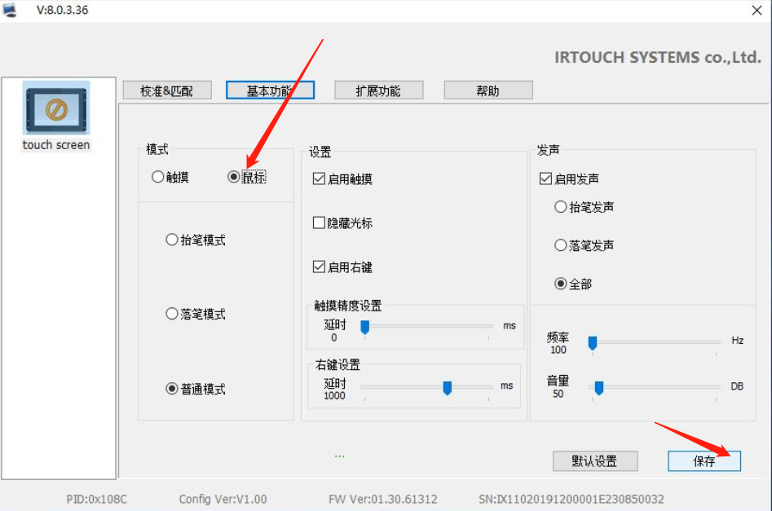This screenshot has width=772, height=511.
Task: Click the IRTOUCH SYSTEMS co.,Ltd. heading
Action: (658, 58)
